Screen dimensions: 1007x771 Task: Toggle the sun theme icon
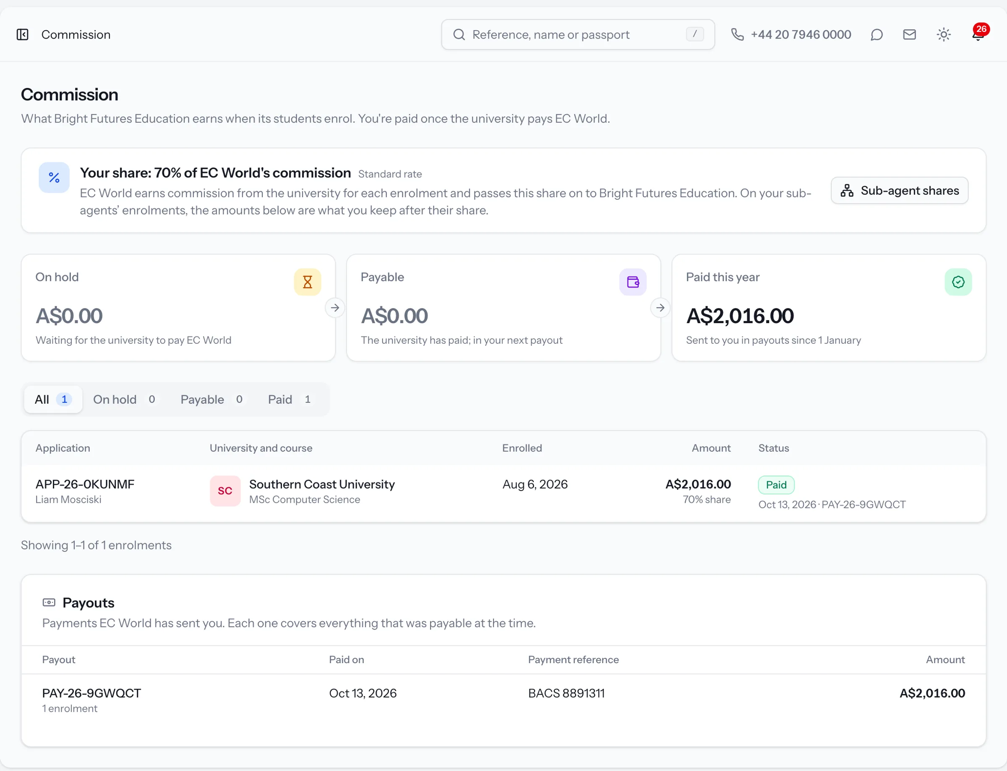tap(943, 34)
